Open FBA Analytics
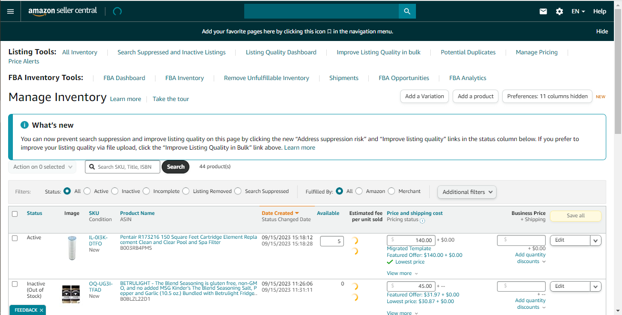Viewport: 622px width, 315px height. point(468,78)
